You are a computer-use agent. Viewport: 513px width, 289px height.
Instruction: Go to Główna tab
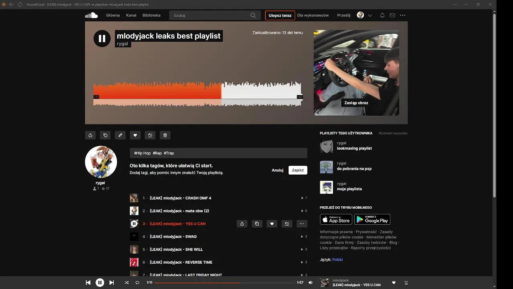pyautogui.click(x=113, y=15)
